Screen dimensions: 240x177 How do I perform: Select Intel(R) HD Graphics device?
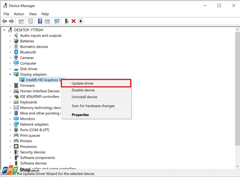tap(42, 80)
